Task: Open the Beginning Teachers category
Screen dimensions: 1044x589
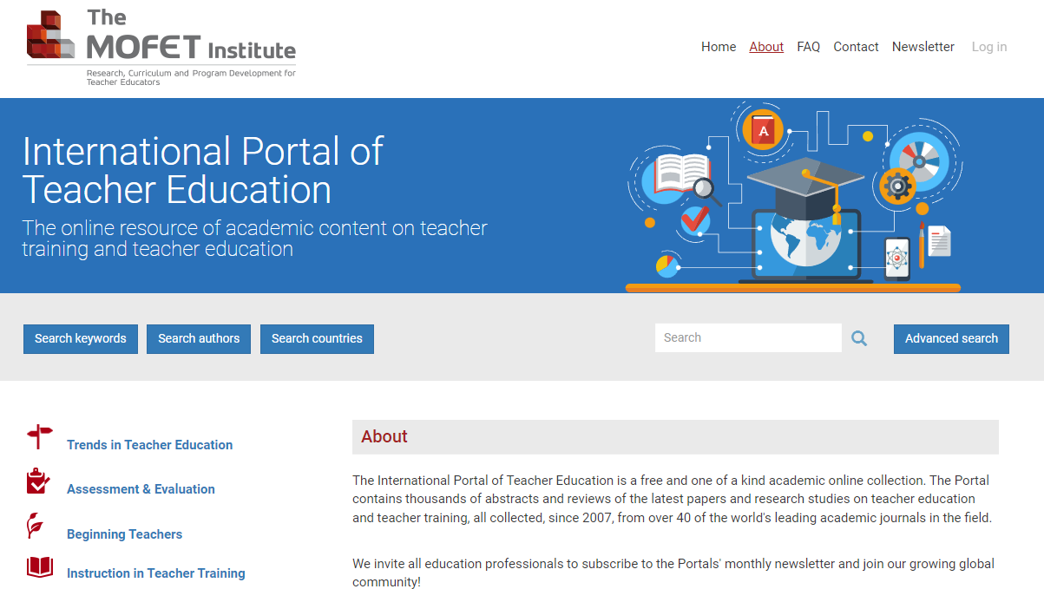Action: coord(124,534)
